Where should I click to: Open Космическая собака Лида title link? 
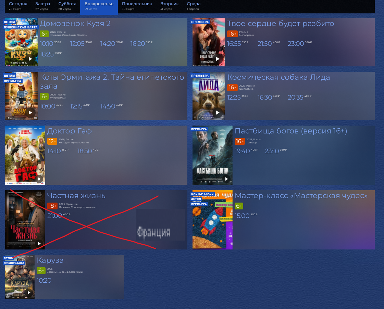point(278,77)
